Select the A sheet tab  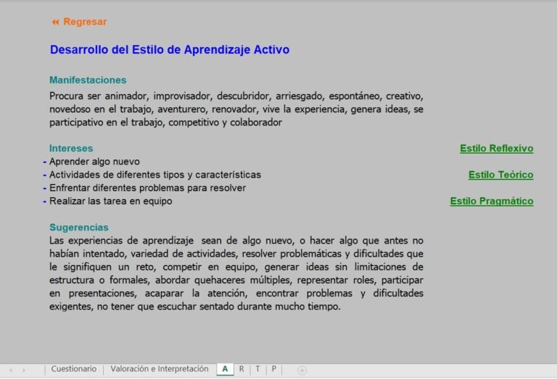pos(225,369)
